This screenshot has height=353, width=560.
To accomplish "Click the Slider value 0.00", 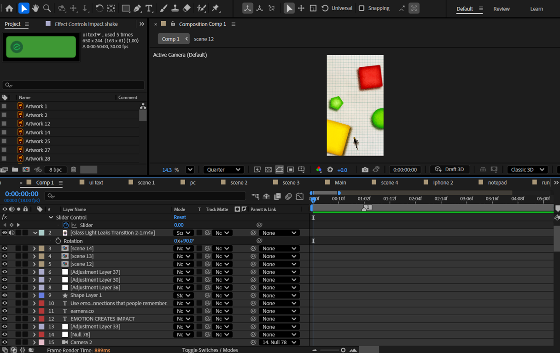I will 179,225.
